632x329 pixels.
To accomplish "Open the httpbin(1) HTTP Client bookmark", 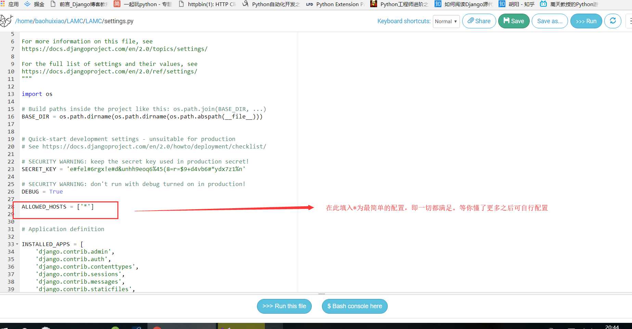I will (x=207, y=4).
